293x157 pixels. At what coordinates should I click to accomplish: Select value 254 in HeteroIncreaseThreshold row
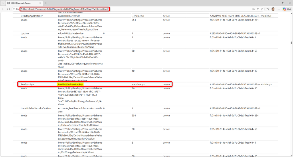click(134, 20)
